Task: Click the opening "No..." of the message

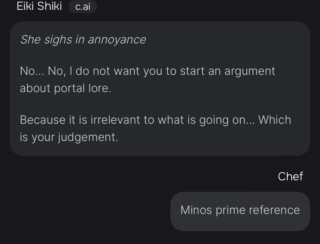Action: point(31,71)
